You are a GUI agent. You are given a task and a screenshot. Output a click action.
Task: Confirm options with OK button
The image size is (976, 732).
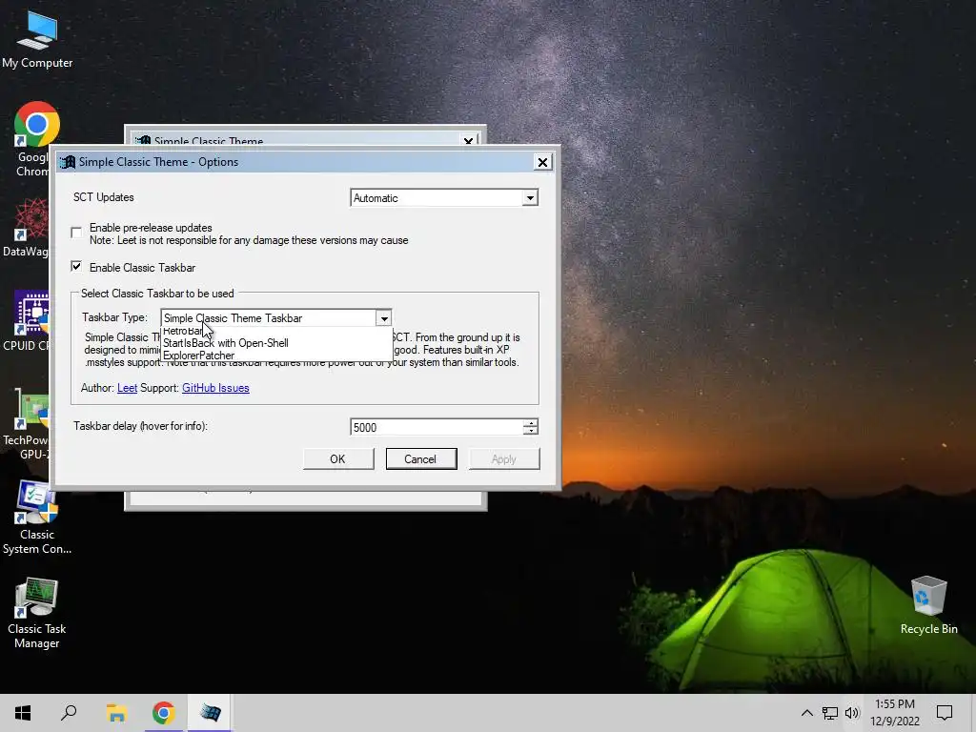pyautogui.click(x=338, y=458)
